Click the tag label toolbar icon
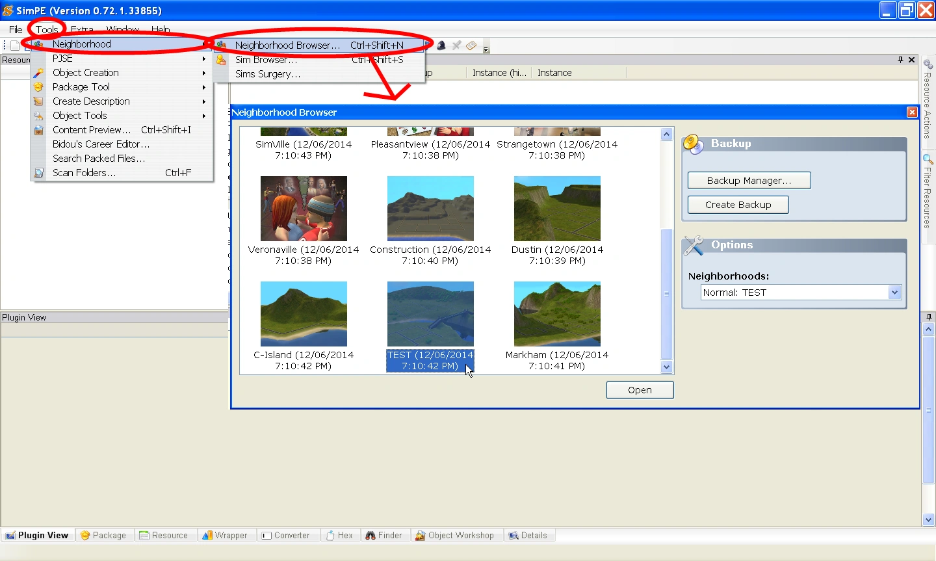The image size is (936, 561). click(x=471, y=46)
